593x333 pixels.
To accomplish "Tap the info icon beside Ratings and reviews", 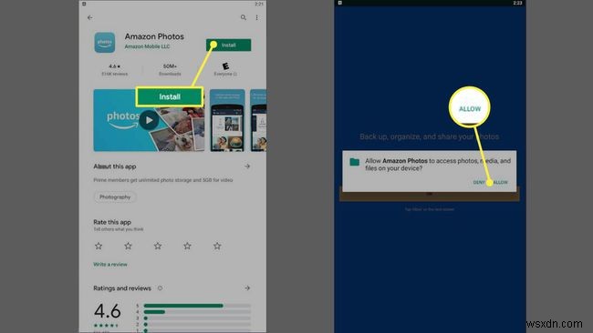I will click(x=160, y=288).
